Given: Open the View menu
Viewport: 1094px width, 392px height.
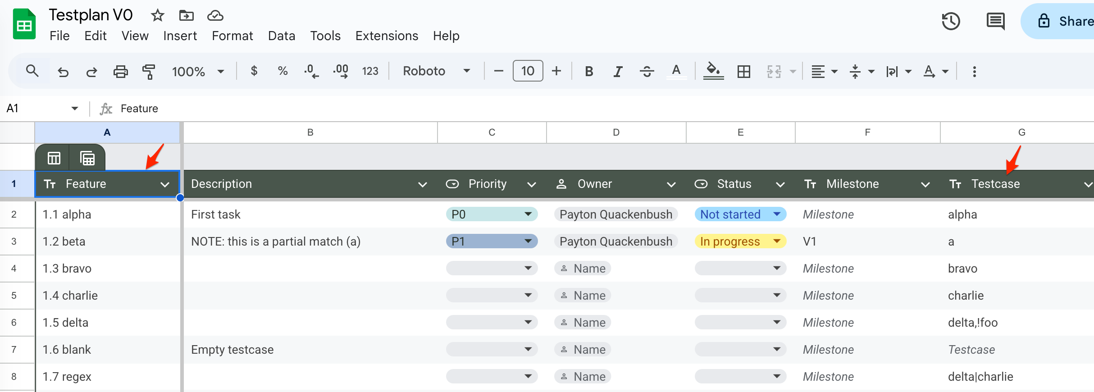Looking at the screenshot, I should [x=135, y=36].
